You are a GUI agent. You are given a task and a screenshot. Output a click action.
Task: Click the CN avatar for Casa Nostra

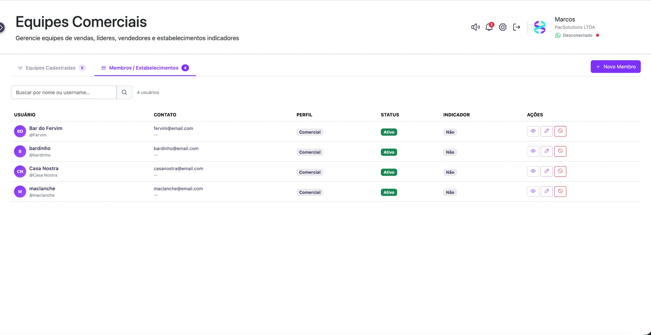click(20, 172)
